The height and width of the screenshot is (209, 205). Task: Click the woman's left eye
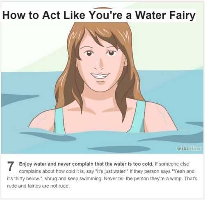(89, 53)
